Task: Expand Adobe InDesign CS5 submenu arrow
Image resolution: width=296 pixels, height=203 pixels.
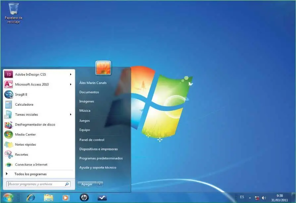Action: tap(71, 75)
